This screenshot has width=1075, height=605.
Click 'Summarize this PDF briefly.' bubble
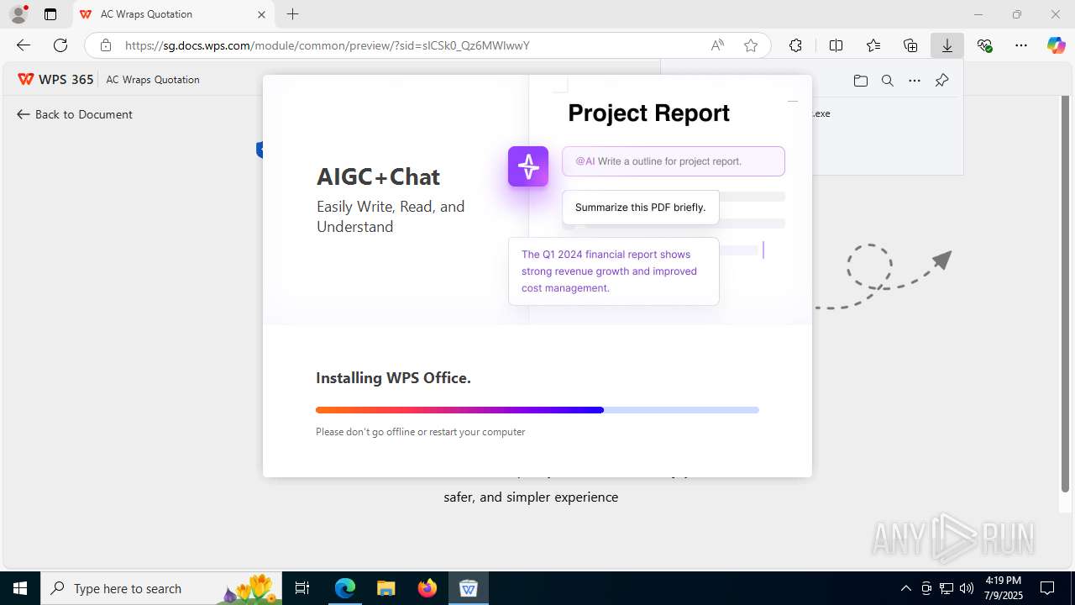pos(640,208)
